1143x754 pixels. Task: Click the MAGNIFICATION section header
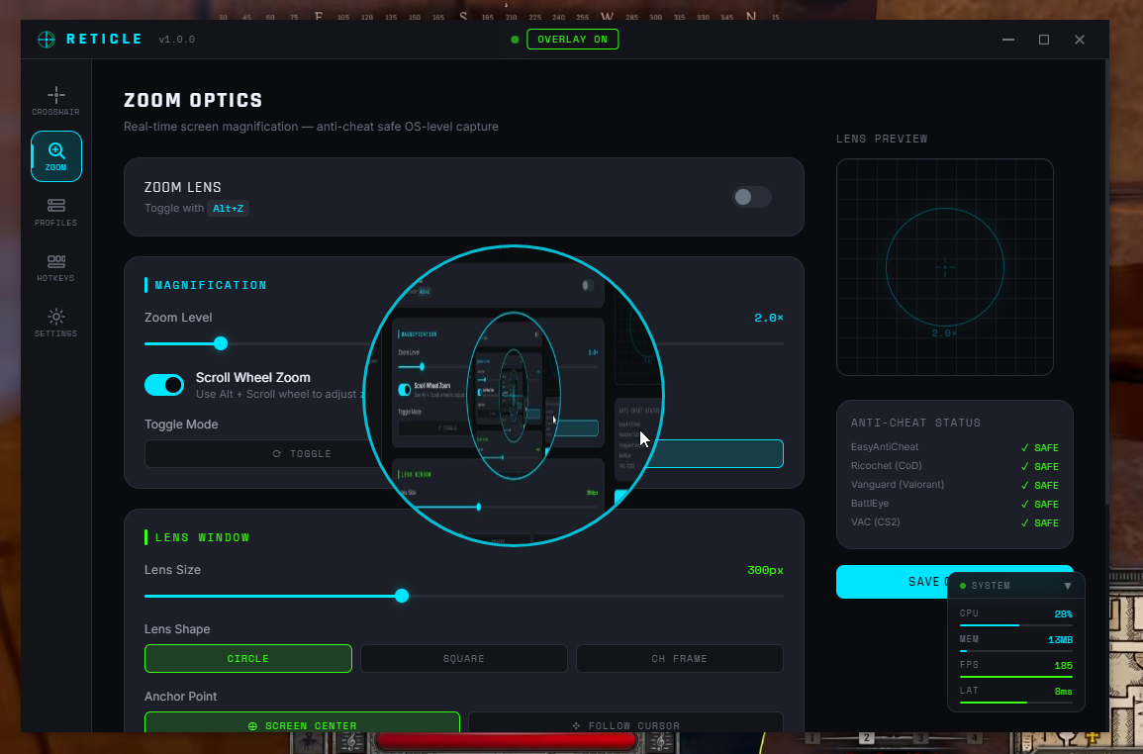tap(211, 285)
